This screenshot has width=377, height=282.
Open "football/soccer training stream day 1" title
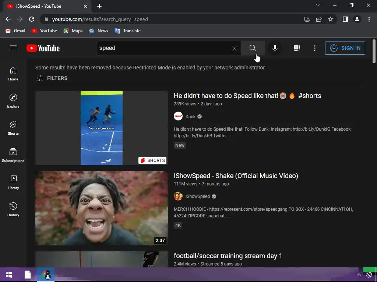click(228, 256)
